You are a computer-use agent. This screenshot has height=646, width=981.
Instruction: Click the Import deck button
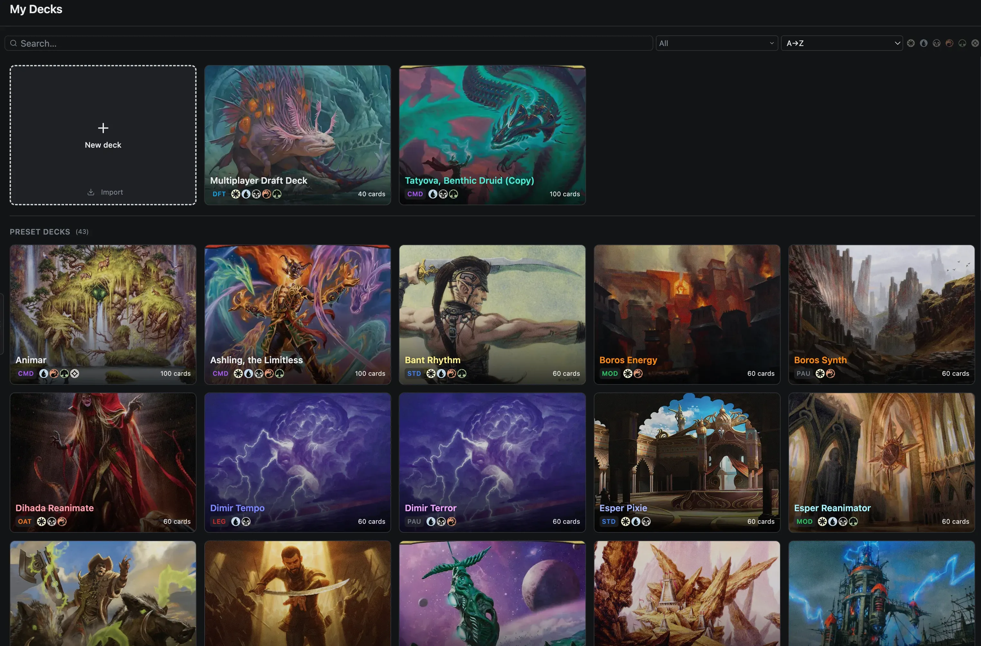pyautogui.click(x=105, y=192)
